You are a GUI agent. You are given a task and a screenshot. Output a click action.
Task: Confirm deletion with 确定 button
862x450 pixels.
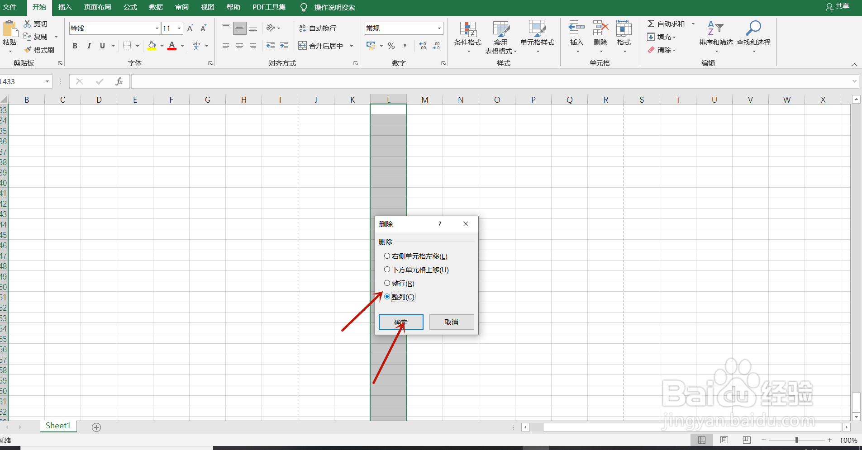coord(401,322)
